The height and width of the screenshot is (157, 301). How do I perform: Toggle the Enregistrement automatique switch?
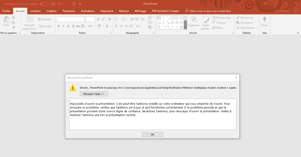click(44, 4)
